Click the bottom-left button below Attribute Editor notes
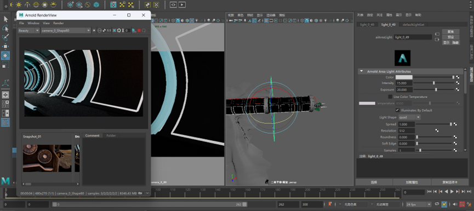The height and width of the screenshot is (211, 474). tap(374, 183)
